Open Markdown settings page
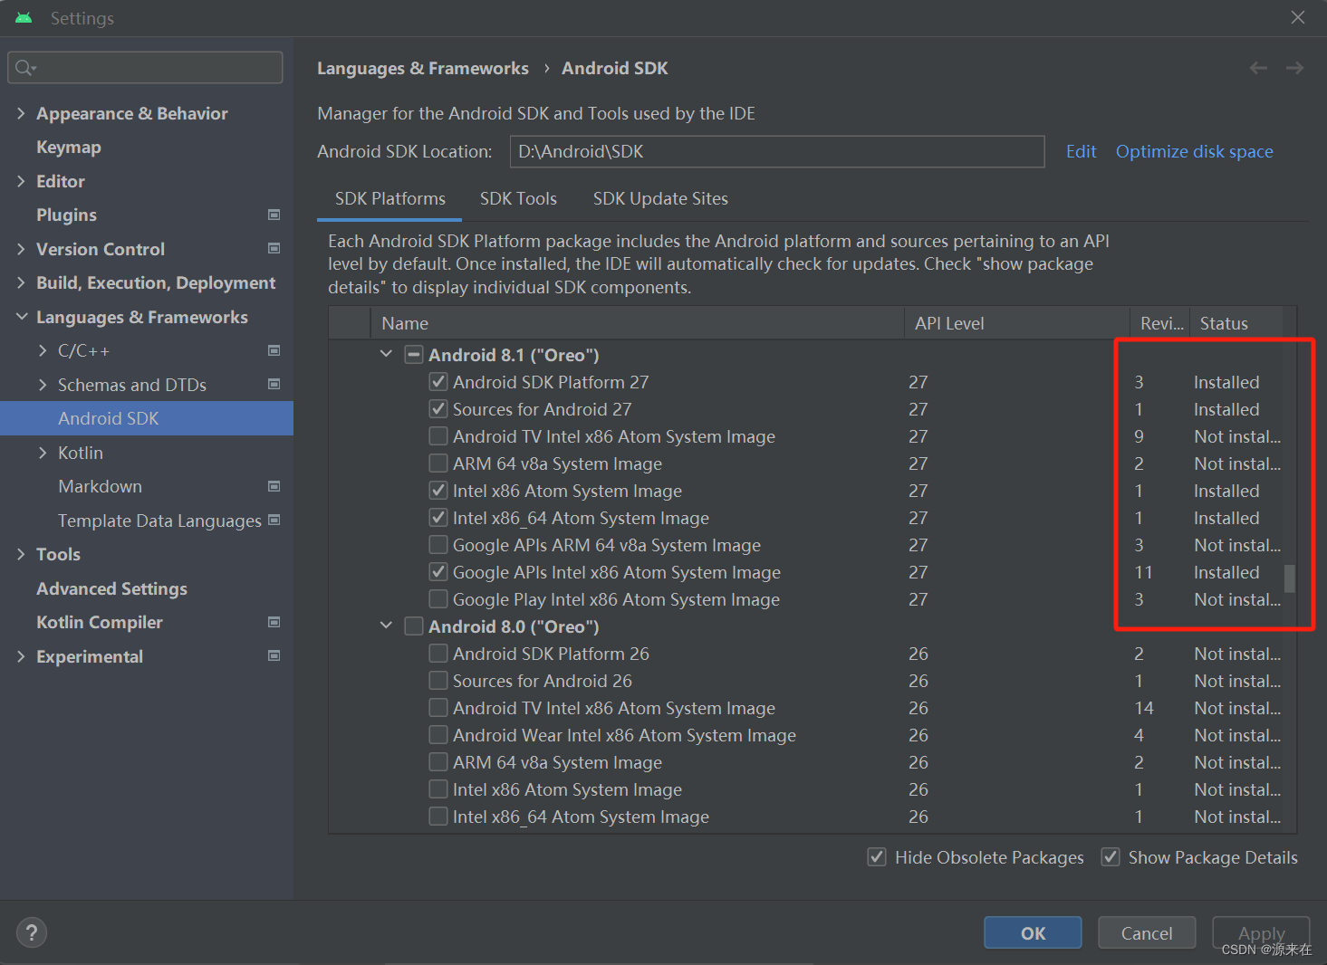 click(100, 486)
